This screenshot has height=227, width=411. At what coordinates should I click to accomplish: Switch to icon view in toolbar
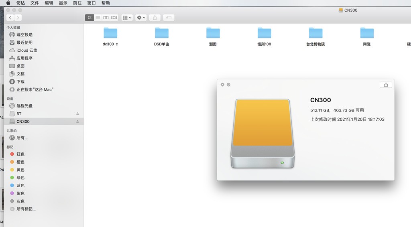pos(90,18)
